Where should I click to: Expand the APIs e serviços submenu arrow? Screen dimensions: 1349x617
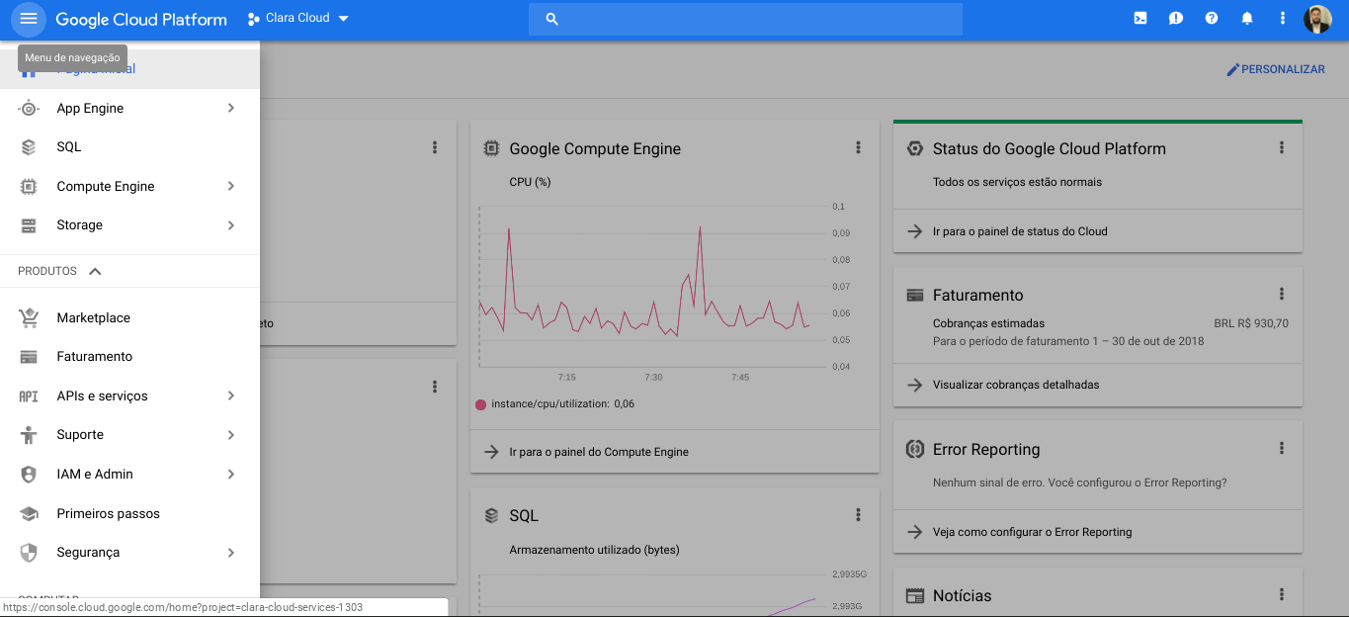coord(230,396)
